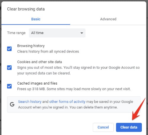
Task: Click the Cached images and files label
Action: (x=37, y=83)
